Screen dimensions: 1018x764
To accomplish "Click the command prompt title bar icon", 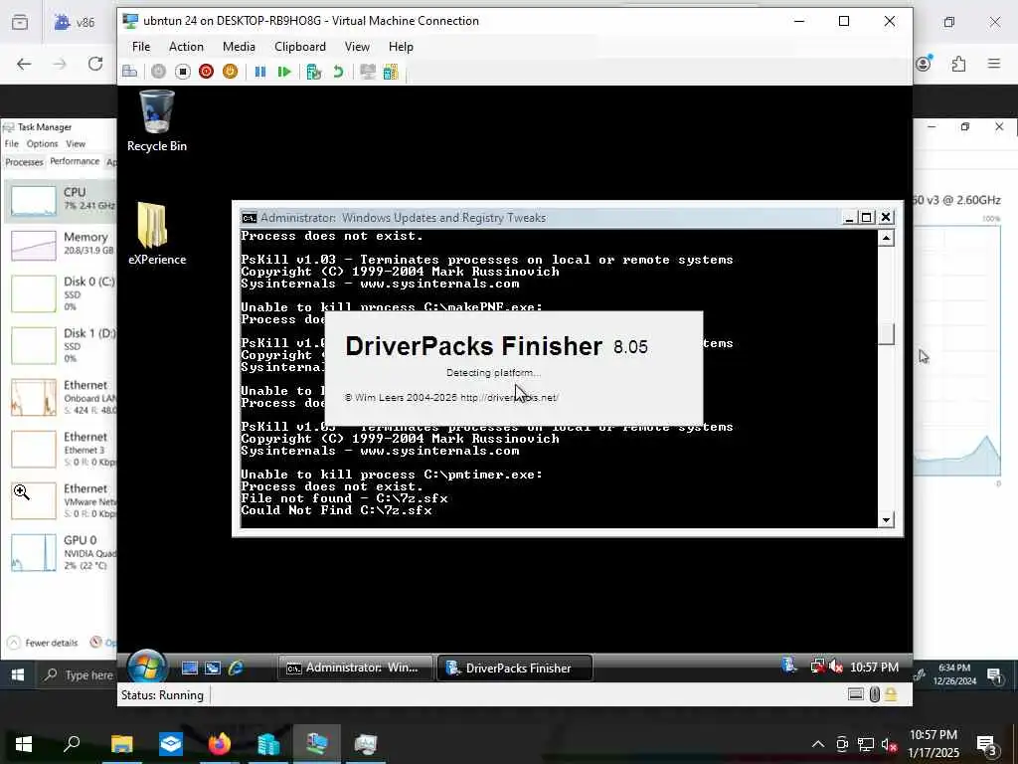I will [249, 218].
